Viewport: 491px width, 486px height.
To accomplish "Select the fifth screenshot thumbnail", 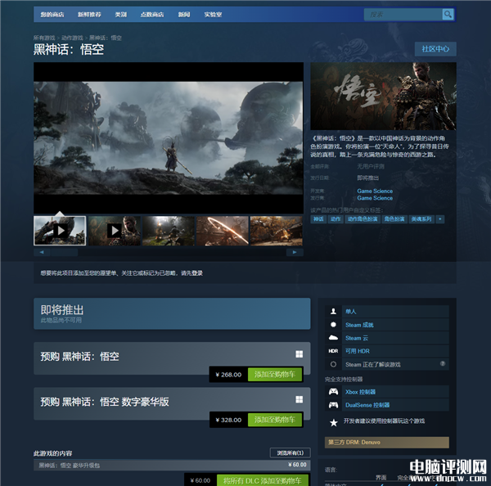I will (277, 231).
